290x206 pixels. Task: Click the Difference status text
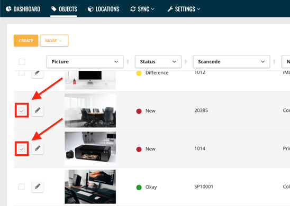[157, 73]
